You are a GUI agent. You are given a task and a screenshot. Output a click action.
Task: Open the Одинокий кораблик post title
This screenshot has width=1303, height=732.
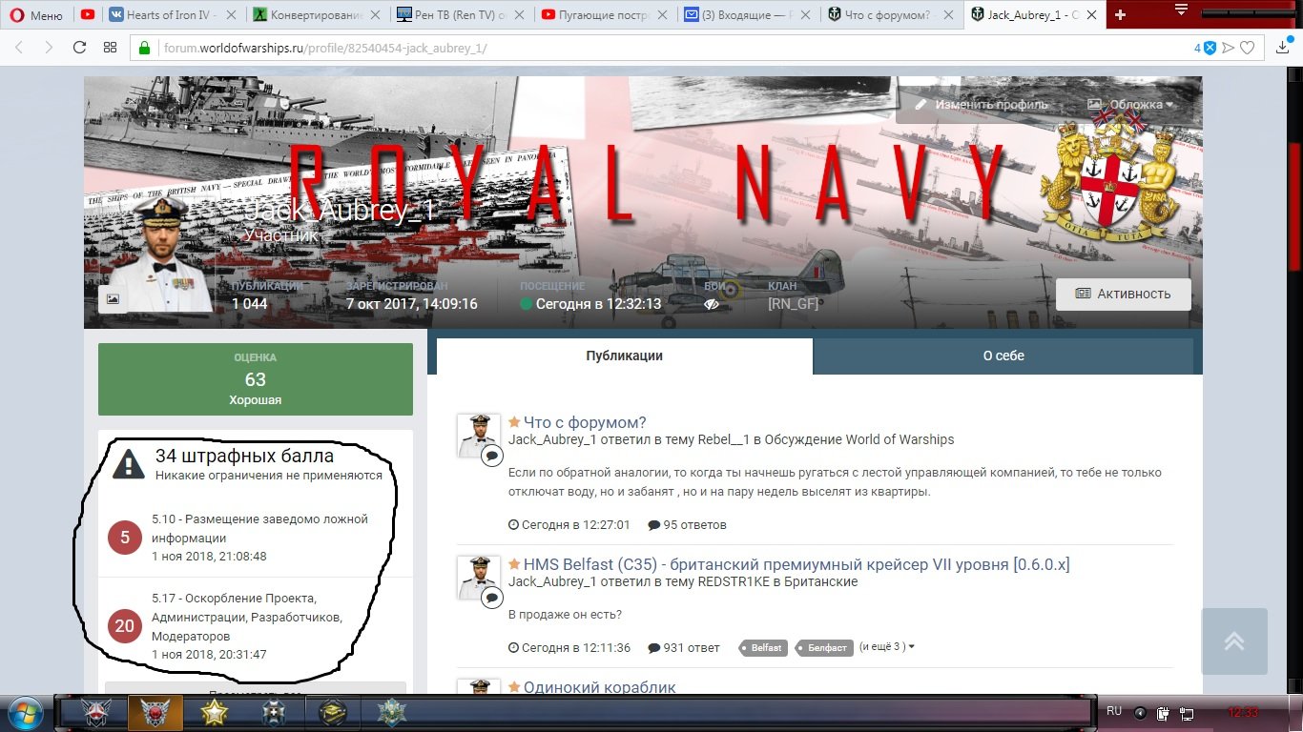pyautogui.click(x=599, y=687)
